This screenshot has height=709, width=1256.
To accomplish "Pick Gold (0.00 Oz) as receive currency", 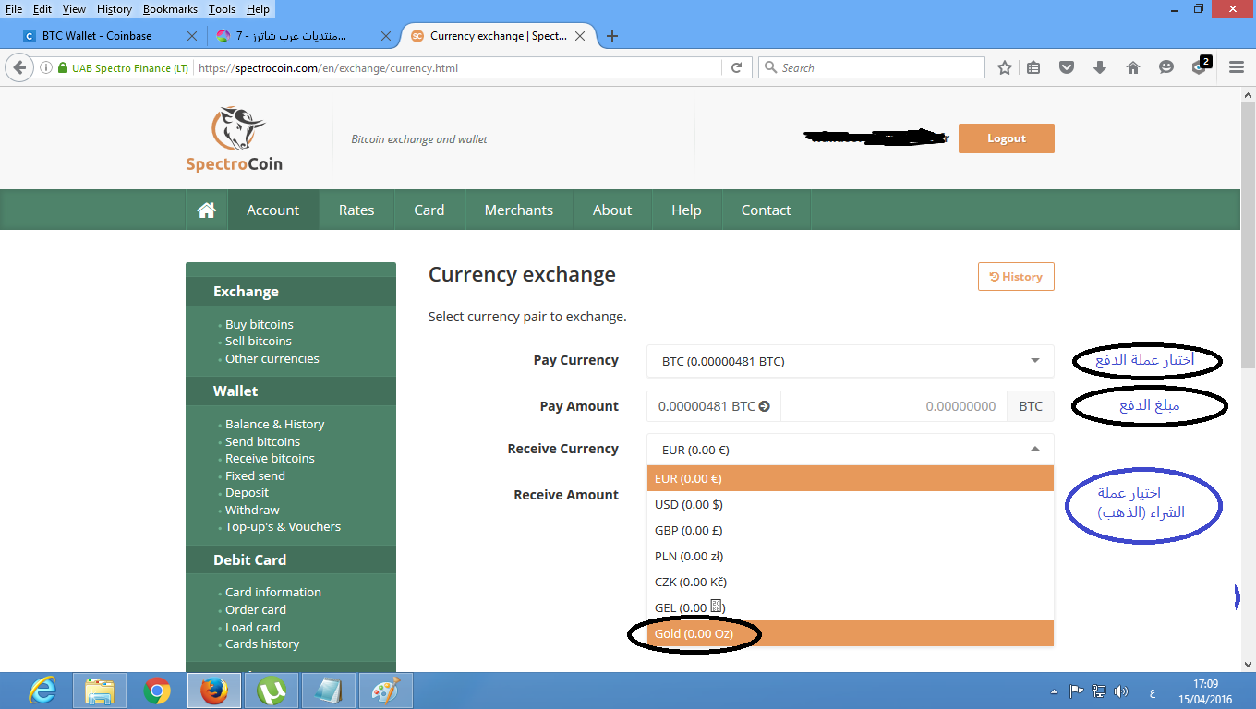I will pyautogui.click(x=850, y=633).
